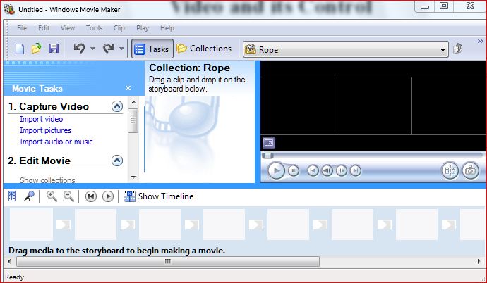Screen dimensions: 487x283
Task: Click the Open Project folder icon
Action: [37, 49]
